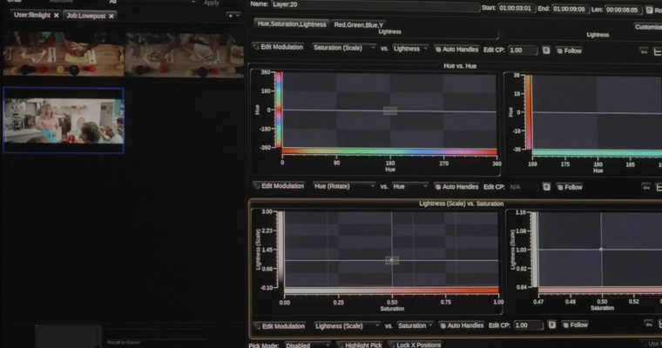
Task: Toggle Follow in Hue (Rotate) row
Action: [570, 187]
